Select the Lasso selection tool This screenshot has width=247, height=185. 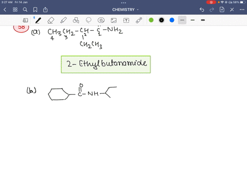tap(89, 21)
